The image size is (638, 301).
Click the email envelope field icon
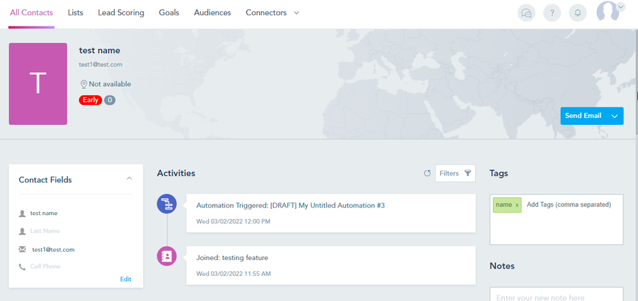coord(22,250)
